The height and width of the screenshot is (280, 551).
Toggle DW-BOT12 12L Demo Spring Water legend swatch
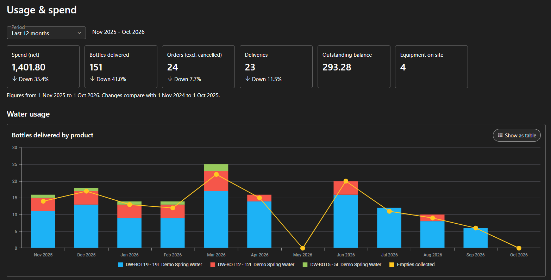pyautogui.click(x=213, y=265)
